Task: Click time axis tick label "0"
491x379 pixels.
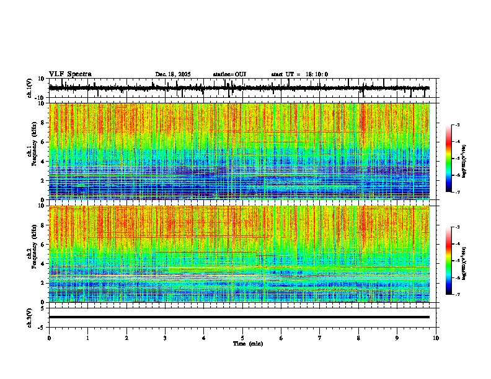Action: [49, 338]
